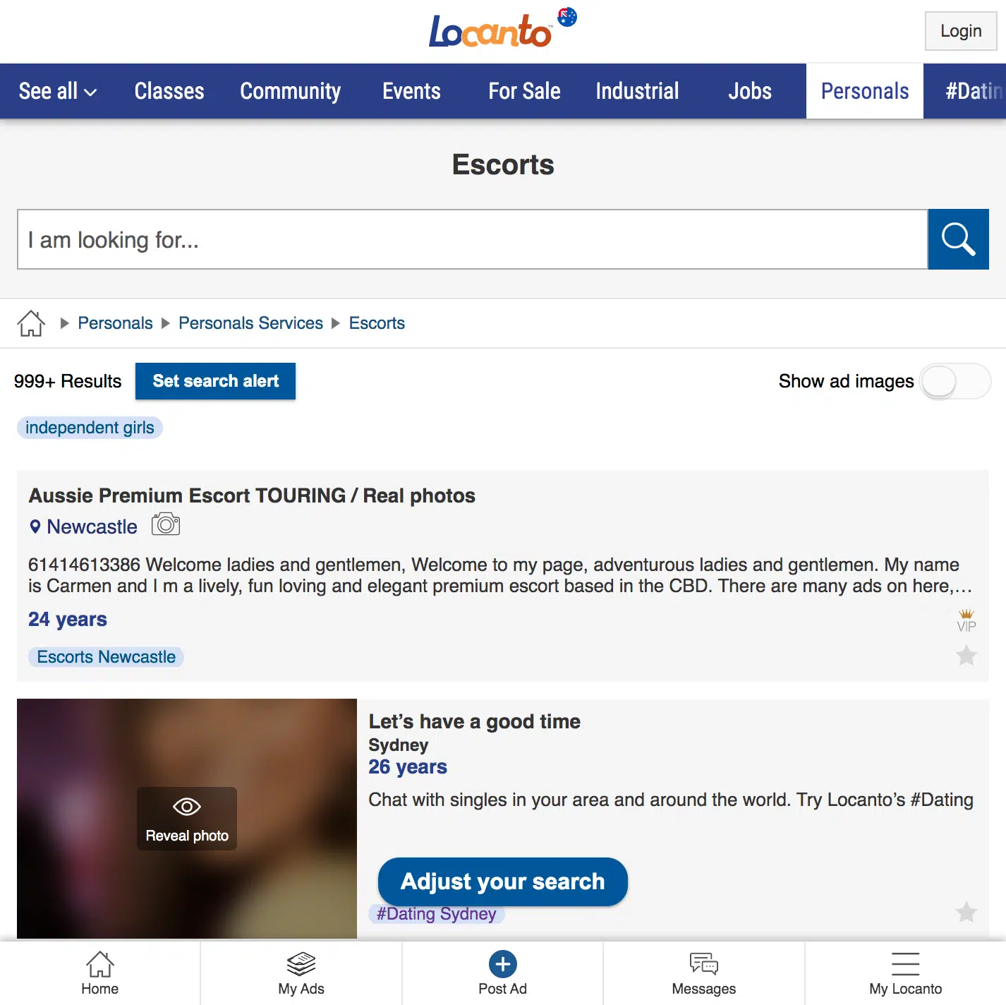Select the Personals tab

(x=865, y=91)
